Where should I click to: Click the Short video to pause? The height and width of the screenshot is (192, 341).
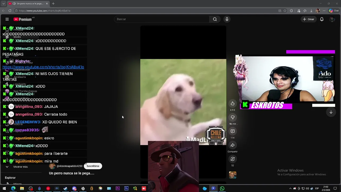(x=183, y=102)
